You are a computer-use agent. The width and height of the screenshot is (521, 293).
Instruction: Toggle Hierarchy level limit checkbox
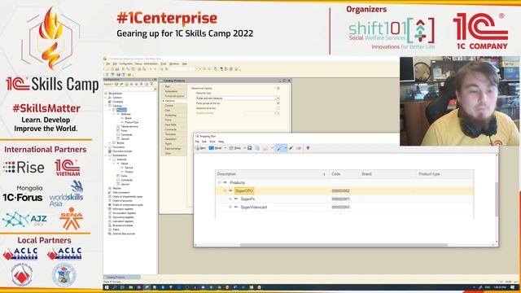278,108
